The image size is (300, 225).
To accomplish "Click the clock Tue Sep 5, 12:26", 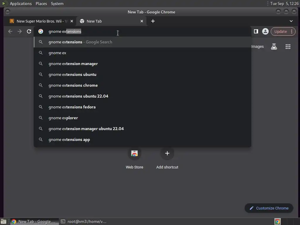I will (x=284, y=4).
